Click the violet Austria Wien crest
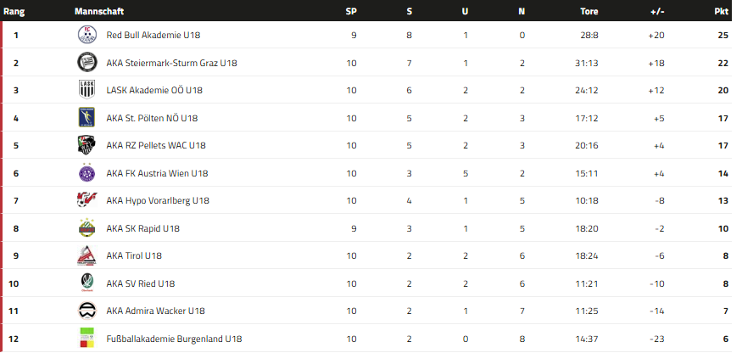Screen dimensions: 742x353 point(86,173)
